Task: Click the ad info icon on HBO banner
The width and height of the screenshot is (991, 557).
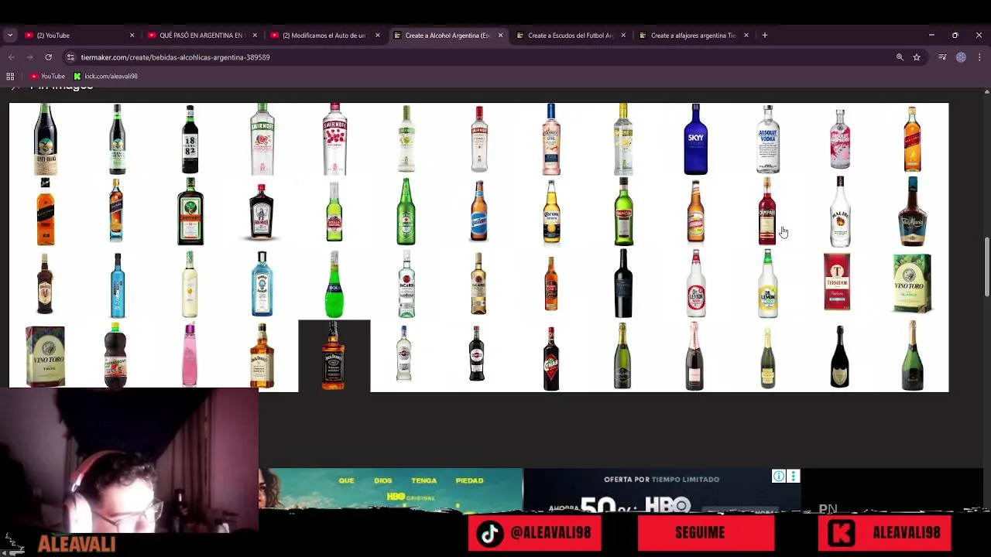Action: pos(779,477)
